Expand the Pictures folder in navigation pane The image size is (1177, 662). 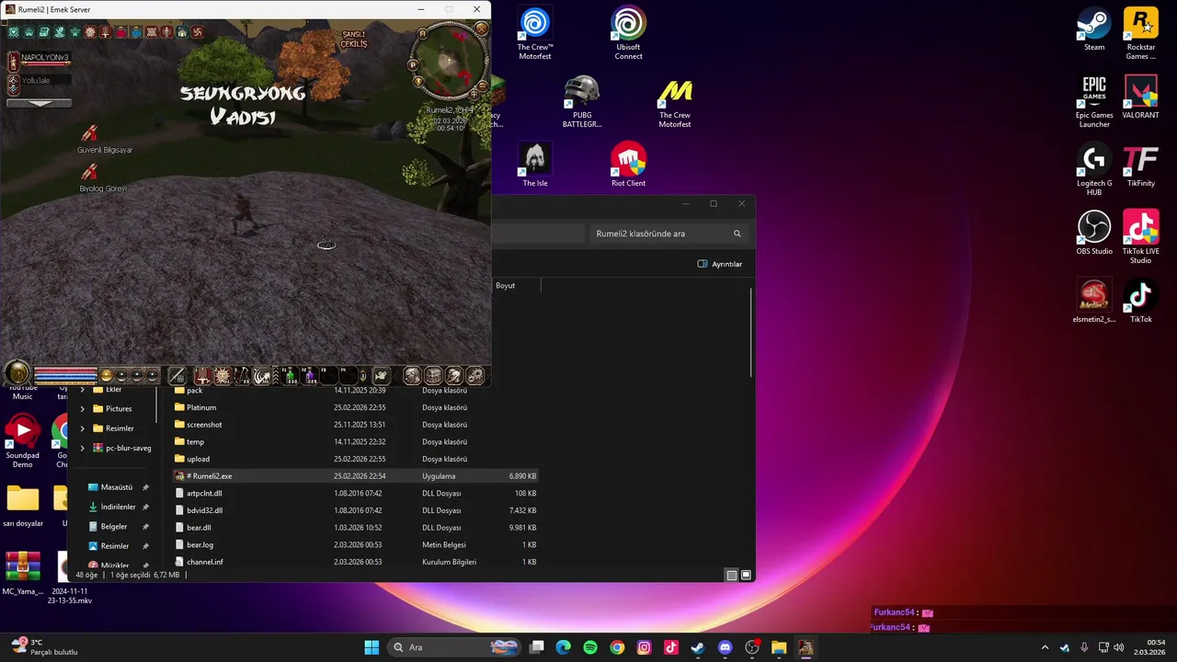[x=83, y=408]
